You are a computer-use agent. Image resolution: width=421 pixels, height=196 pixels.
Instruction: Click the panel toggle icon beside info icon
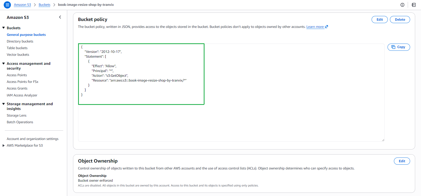[414, 5]
